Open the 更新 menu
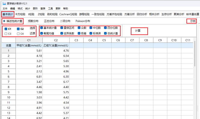200x119 pixels. 58,8
